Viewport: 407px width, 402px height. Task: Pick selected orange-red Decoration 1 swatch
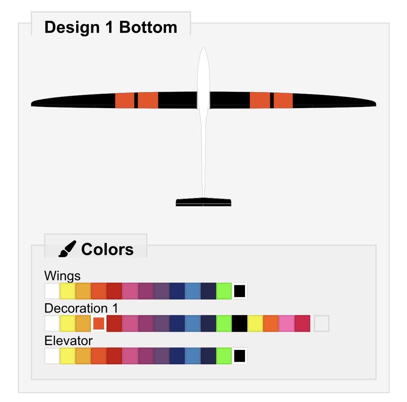tap(99, 324)
